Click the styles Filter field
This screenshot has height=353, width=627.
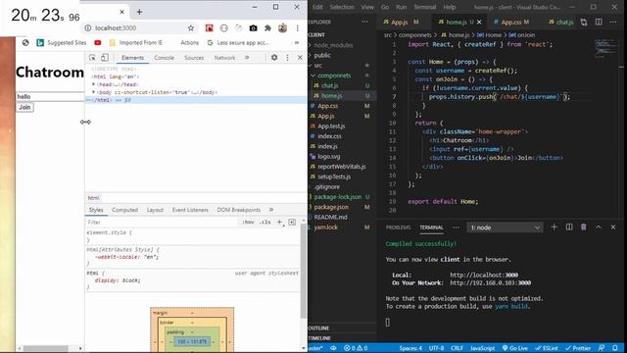(162, 223)
